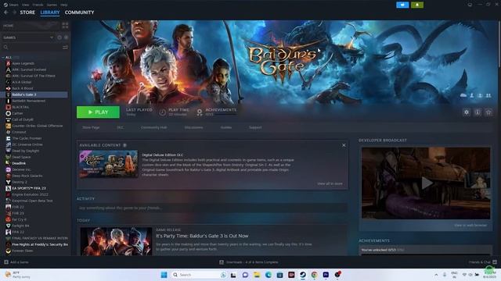The width and height of the screenshot is (501, 281).
Task: Open the Steam menu
Action: [11, 5]
